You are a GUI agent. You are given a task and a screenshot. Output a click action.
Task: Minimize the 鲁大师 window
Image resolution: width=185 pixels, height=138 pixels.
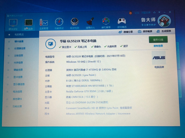[x=165, y=12]
